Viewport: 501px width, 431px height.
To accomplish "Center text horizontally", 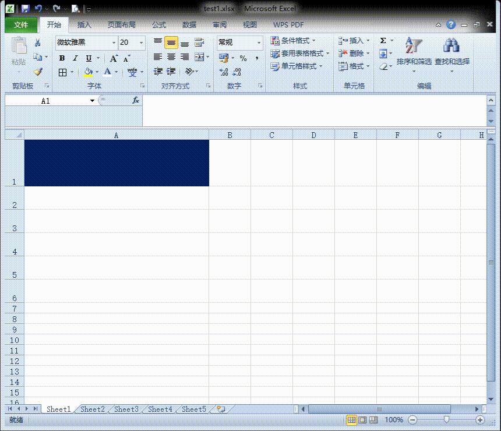I will tap(171, 57).
